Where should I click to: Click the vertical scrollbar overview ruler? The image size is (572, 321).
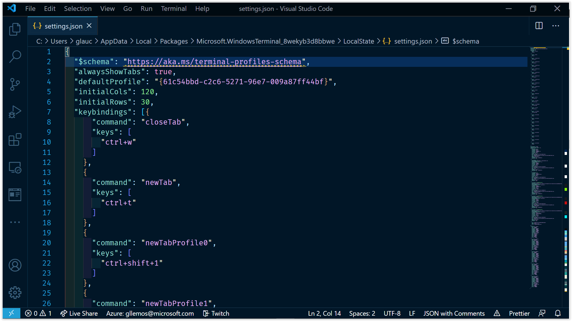point(566,177)
